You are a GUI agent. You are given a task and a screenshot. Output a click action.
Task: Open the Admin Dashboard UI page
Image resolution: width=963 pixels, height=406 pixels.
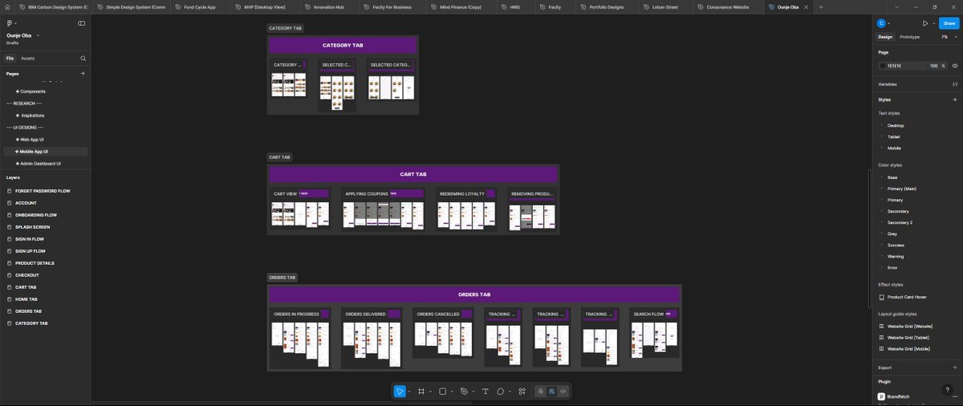[x=40, y=164]
